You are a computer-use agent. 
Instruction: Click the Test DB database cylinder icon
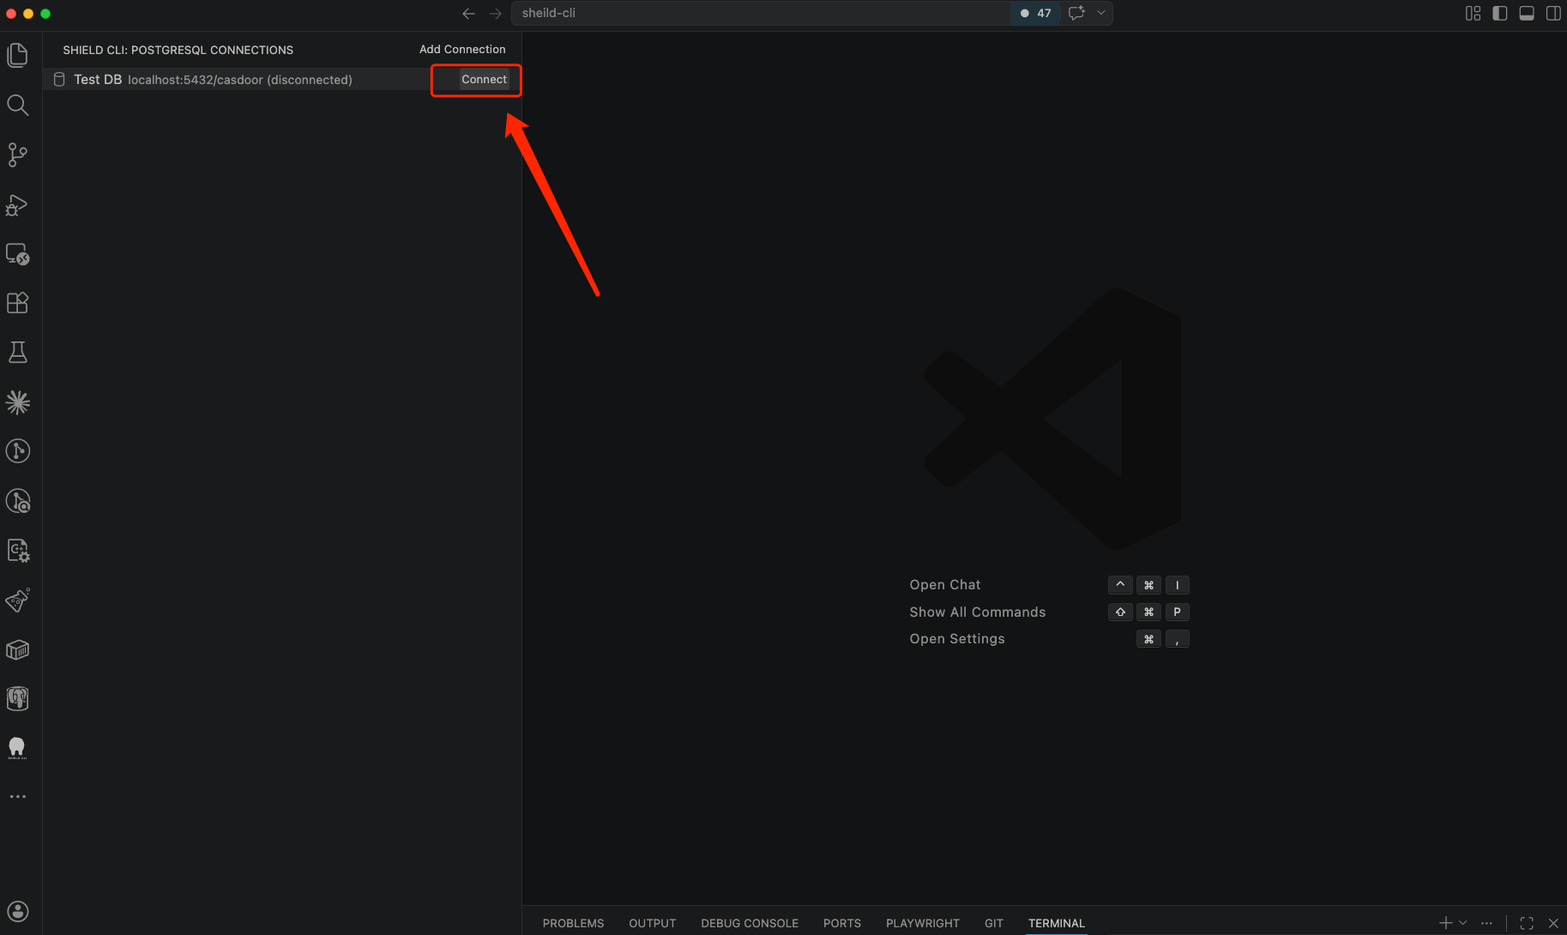click(x=59, y=79)
